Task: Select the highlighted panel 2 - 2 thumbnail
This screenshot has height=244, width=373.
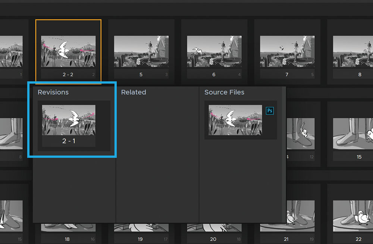Action: pos(68,51)
